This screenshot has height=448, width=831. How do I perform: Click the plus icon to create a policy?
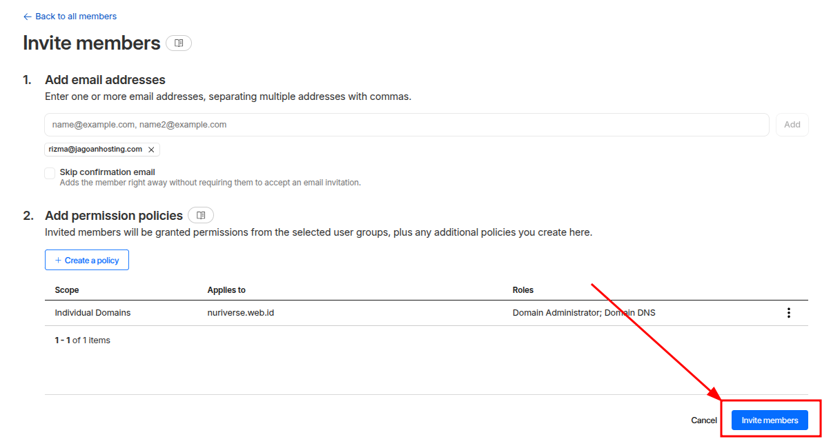(58, 261)
